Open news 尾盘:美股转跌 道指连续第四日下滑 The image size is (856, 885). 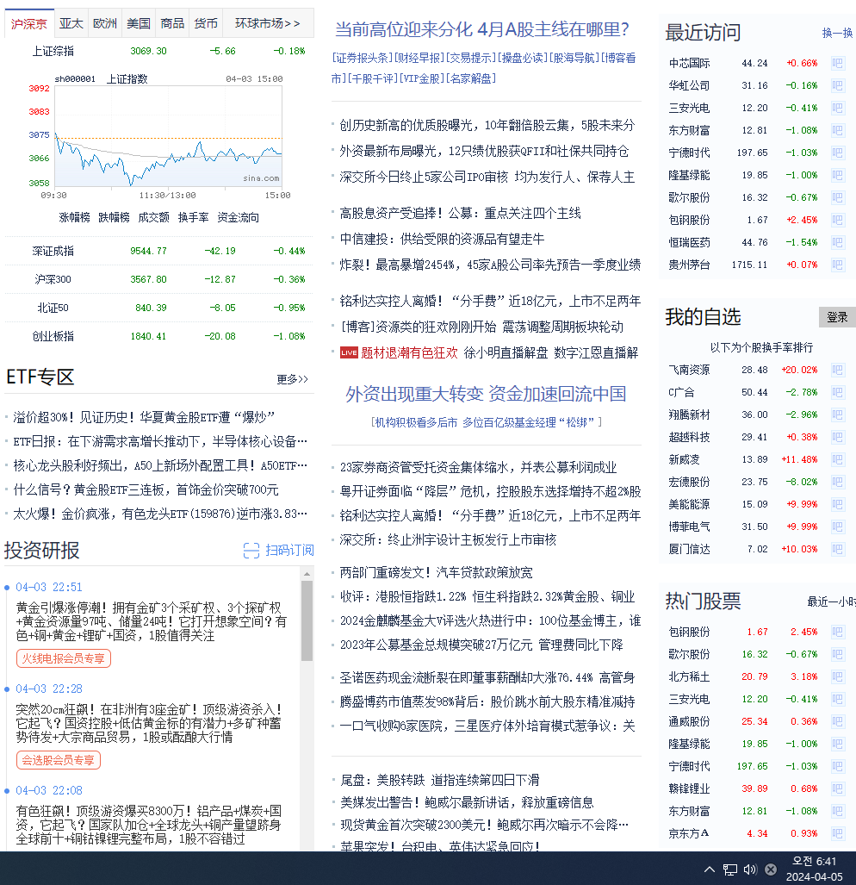[x=439, y=781]
